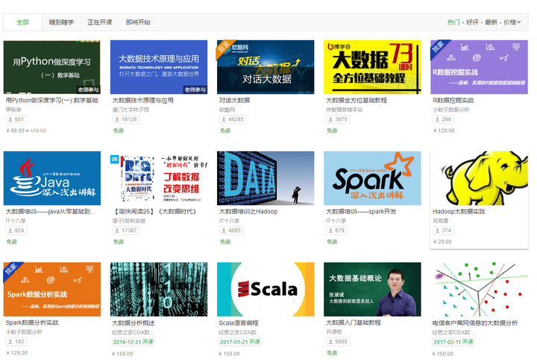537x360 pixels.
Task: Click the 17387 enrollment badge
Action: tap(126, 230)
